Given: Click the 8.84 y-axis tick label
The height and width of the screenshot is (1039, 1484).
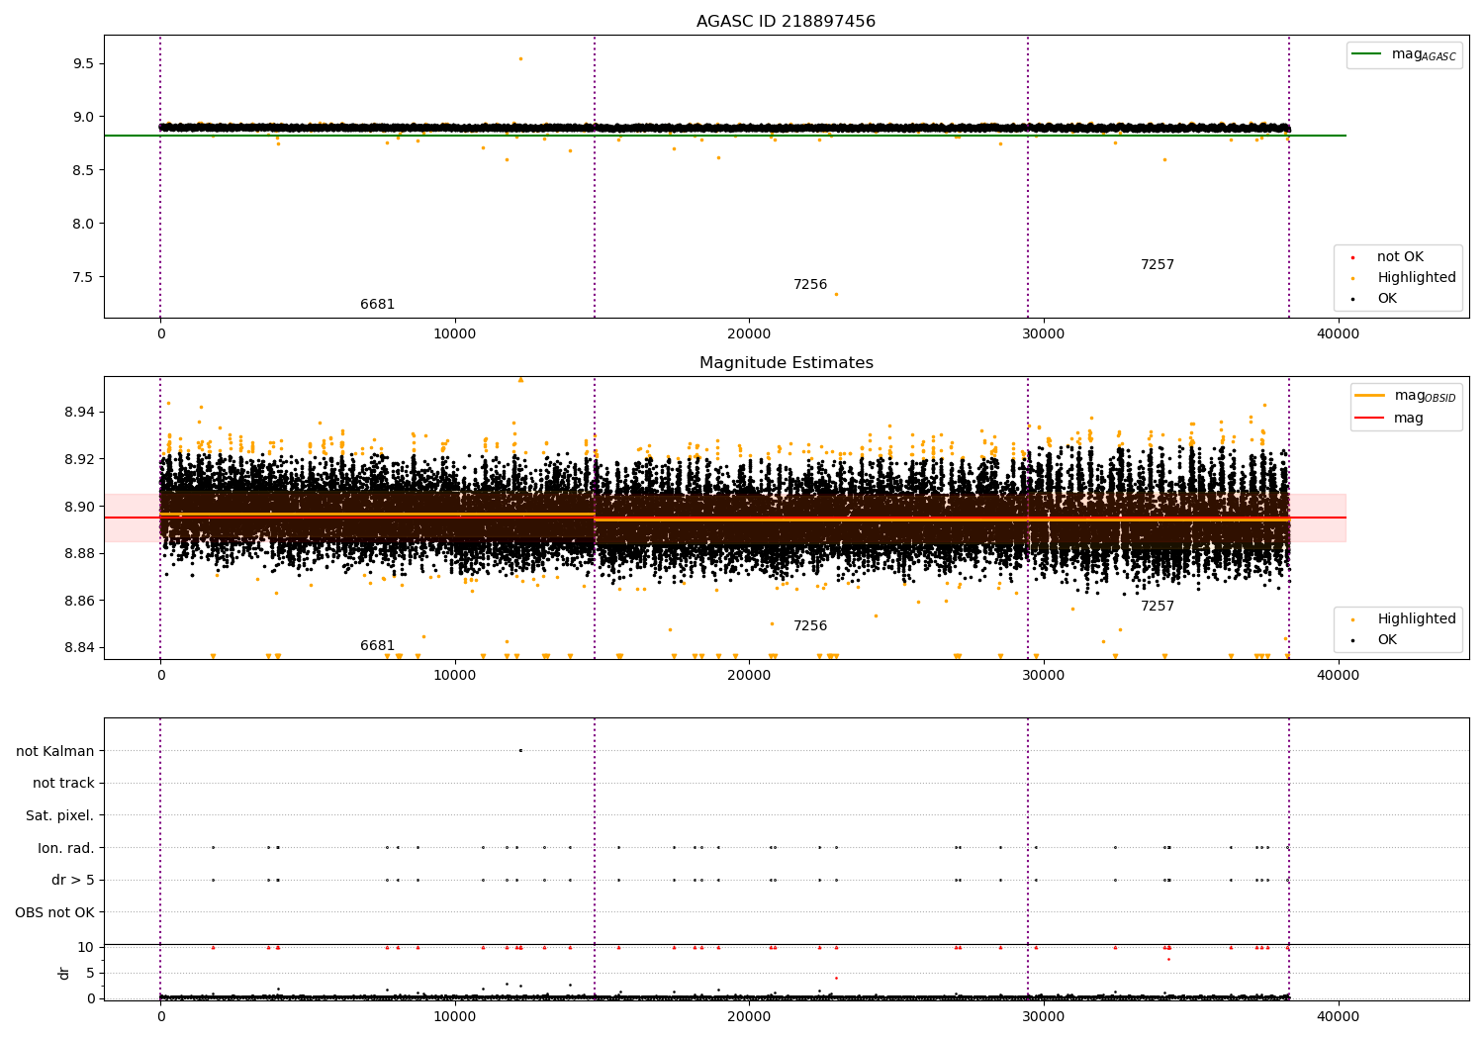Looking at the screenshot, I should pos(79,648).
